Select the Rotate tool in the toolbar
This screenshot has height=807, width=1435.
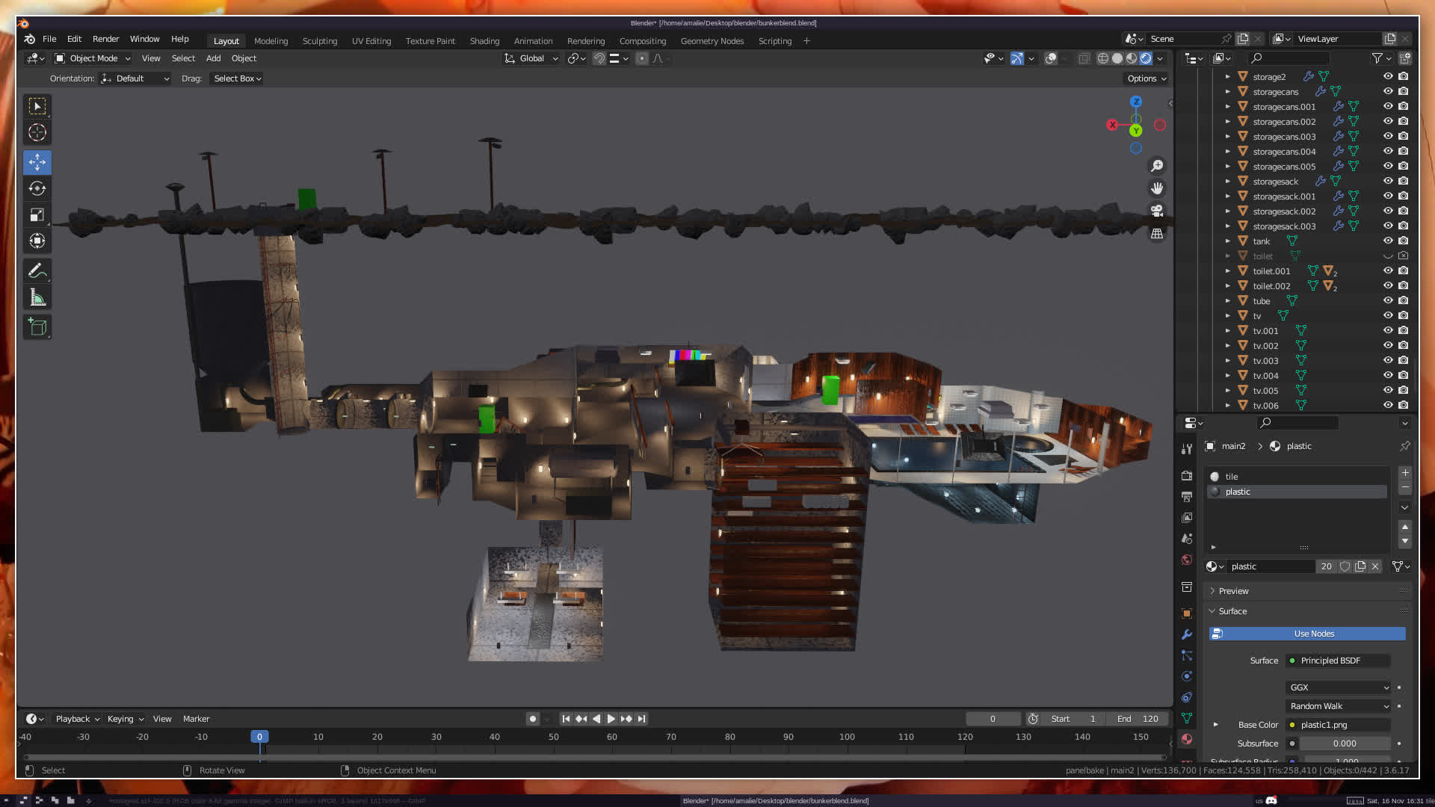coord(37,188)
